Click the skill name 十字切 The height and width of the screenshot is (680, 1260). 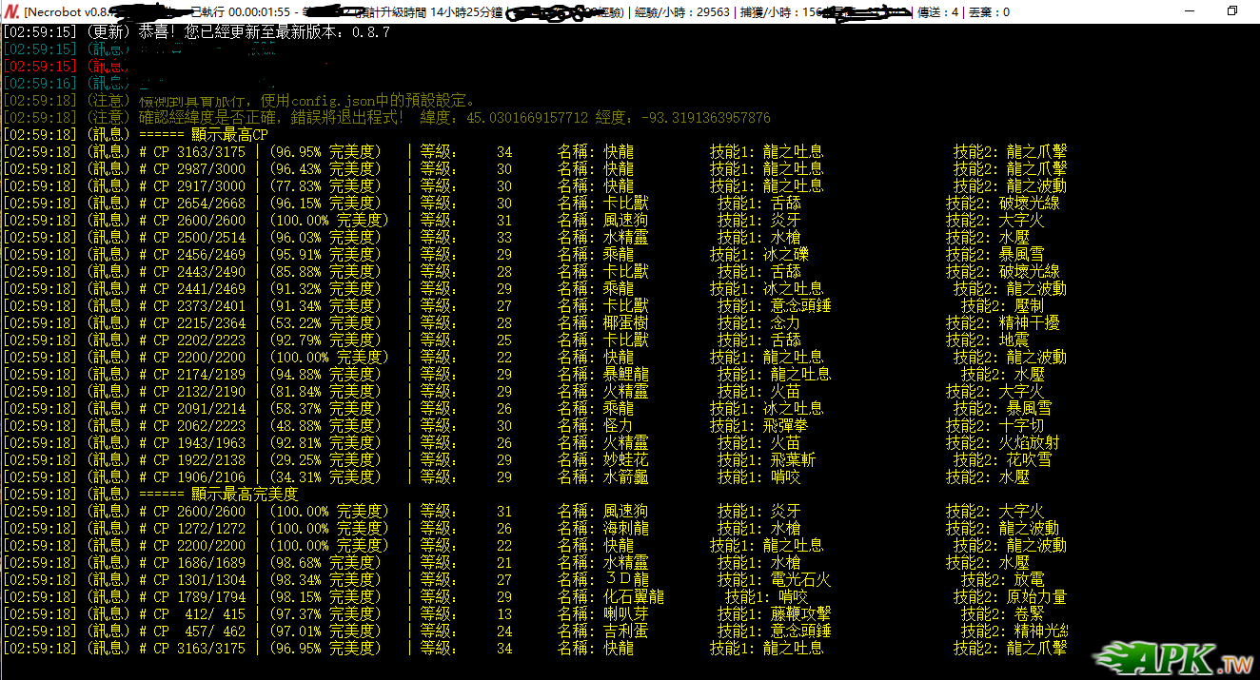tap(1021, 425)
